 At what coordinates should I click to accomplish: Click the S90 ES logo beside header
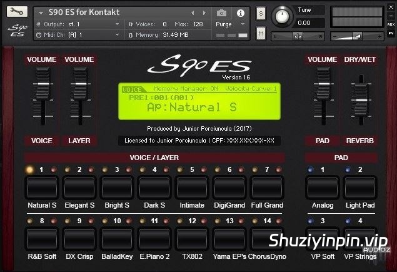pos(18,31)
